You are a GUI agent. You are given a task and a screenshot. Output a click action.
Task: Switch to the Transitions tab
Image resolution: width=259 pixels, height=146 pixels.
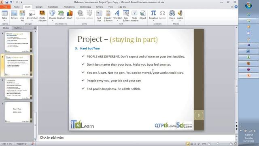coord(53,7)
